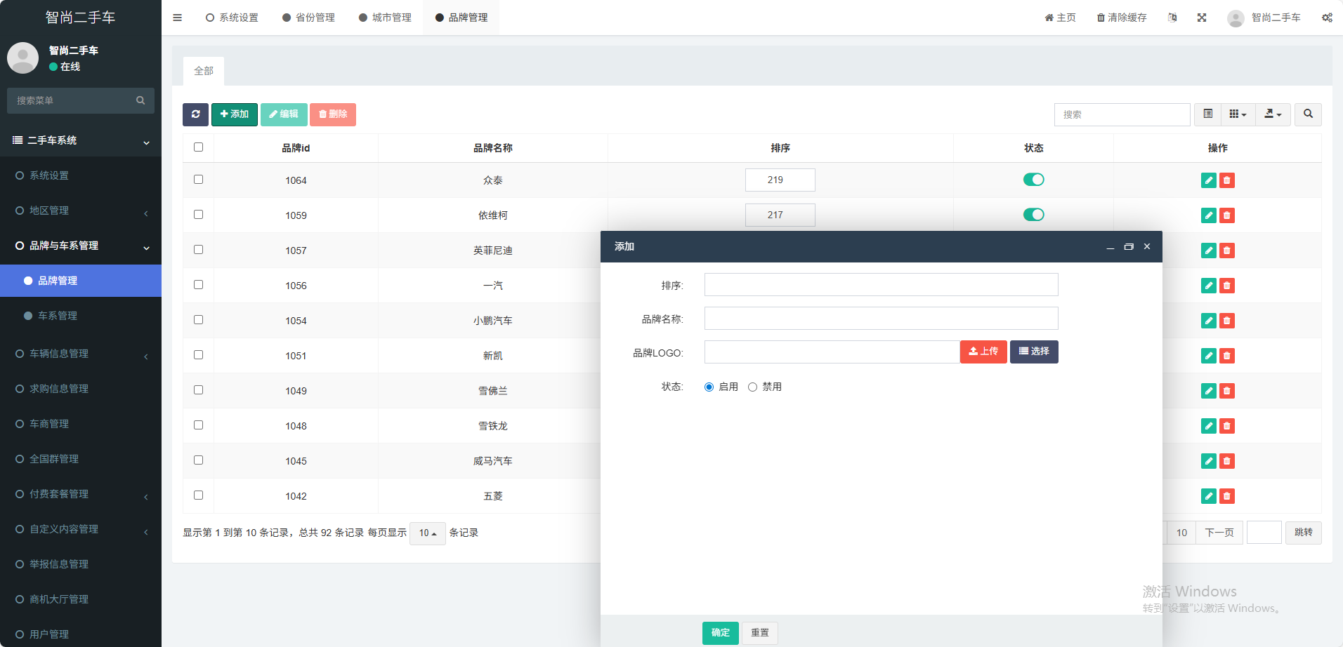Select the 禁用 radio button

point(752,387)
